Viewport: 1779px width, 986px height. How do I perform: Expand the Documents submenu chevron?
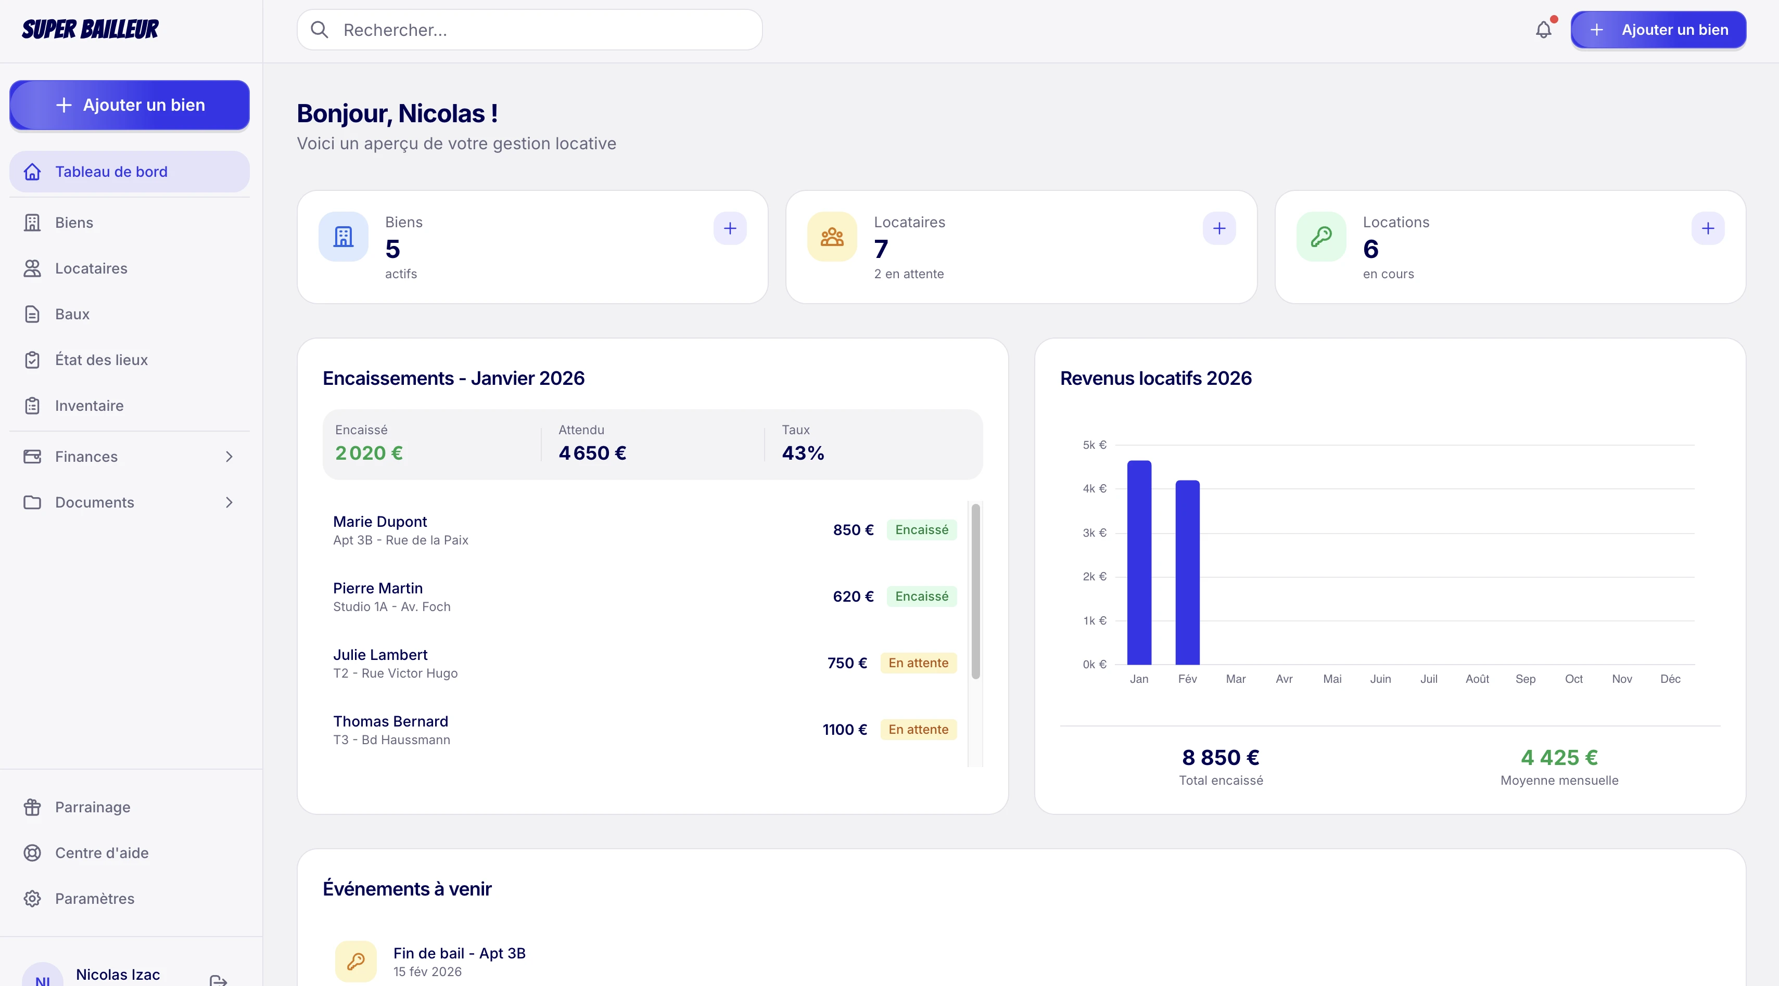pyautogui.click(x=230, y=502)
